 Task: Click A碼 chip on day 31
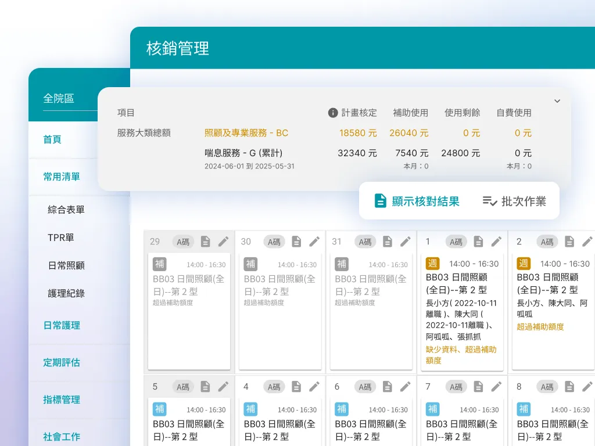365,242
